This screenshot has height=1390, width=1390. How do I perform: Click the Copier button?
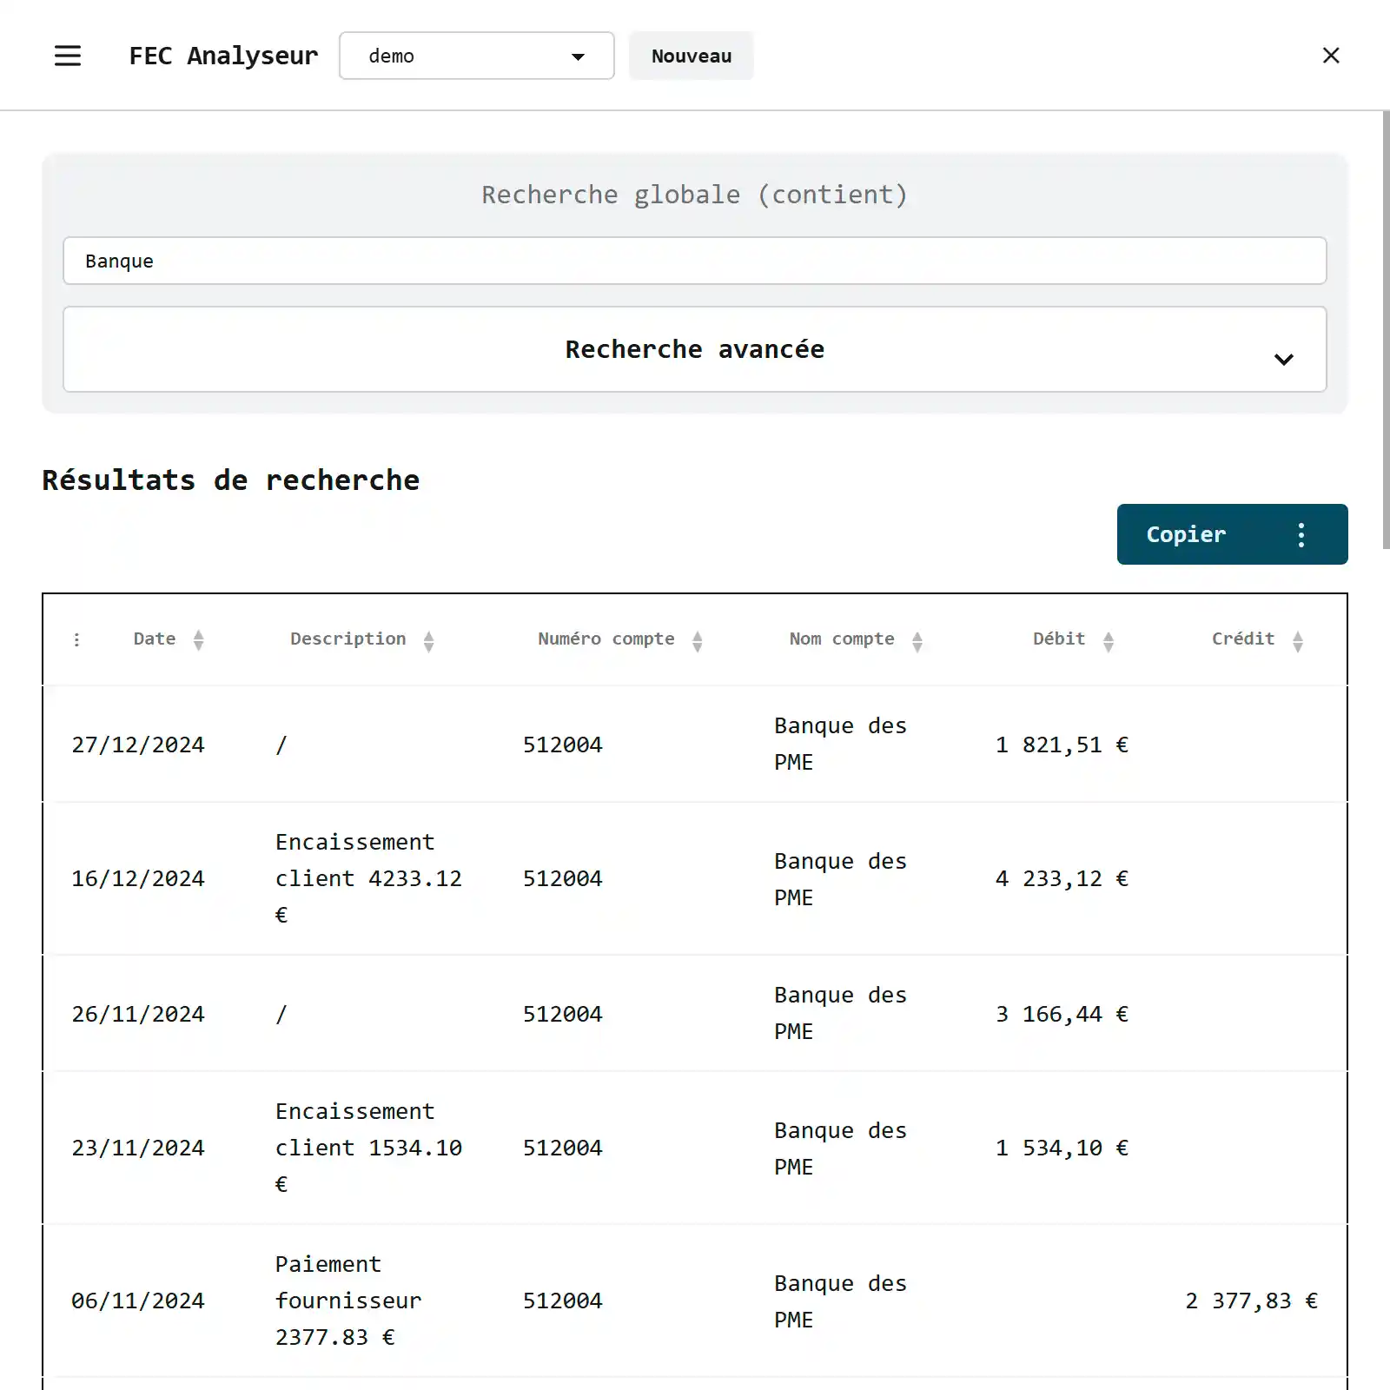[1186, 534]
